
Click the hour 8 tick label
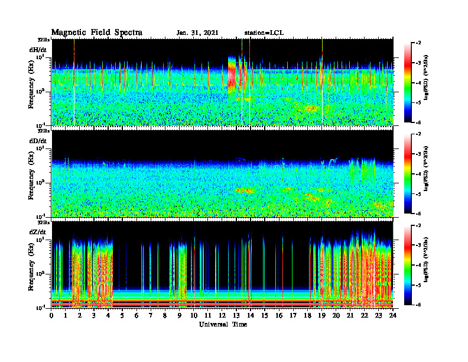(x=165, y=315)
